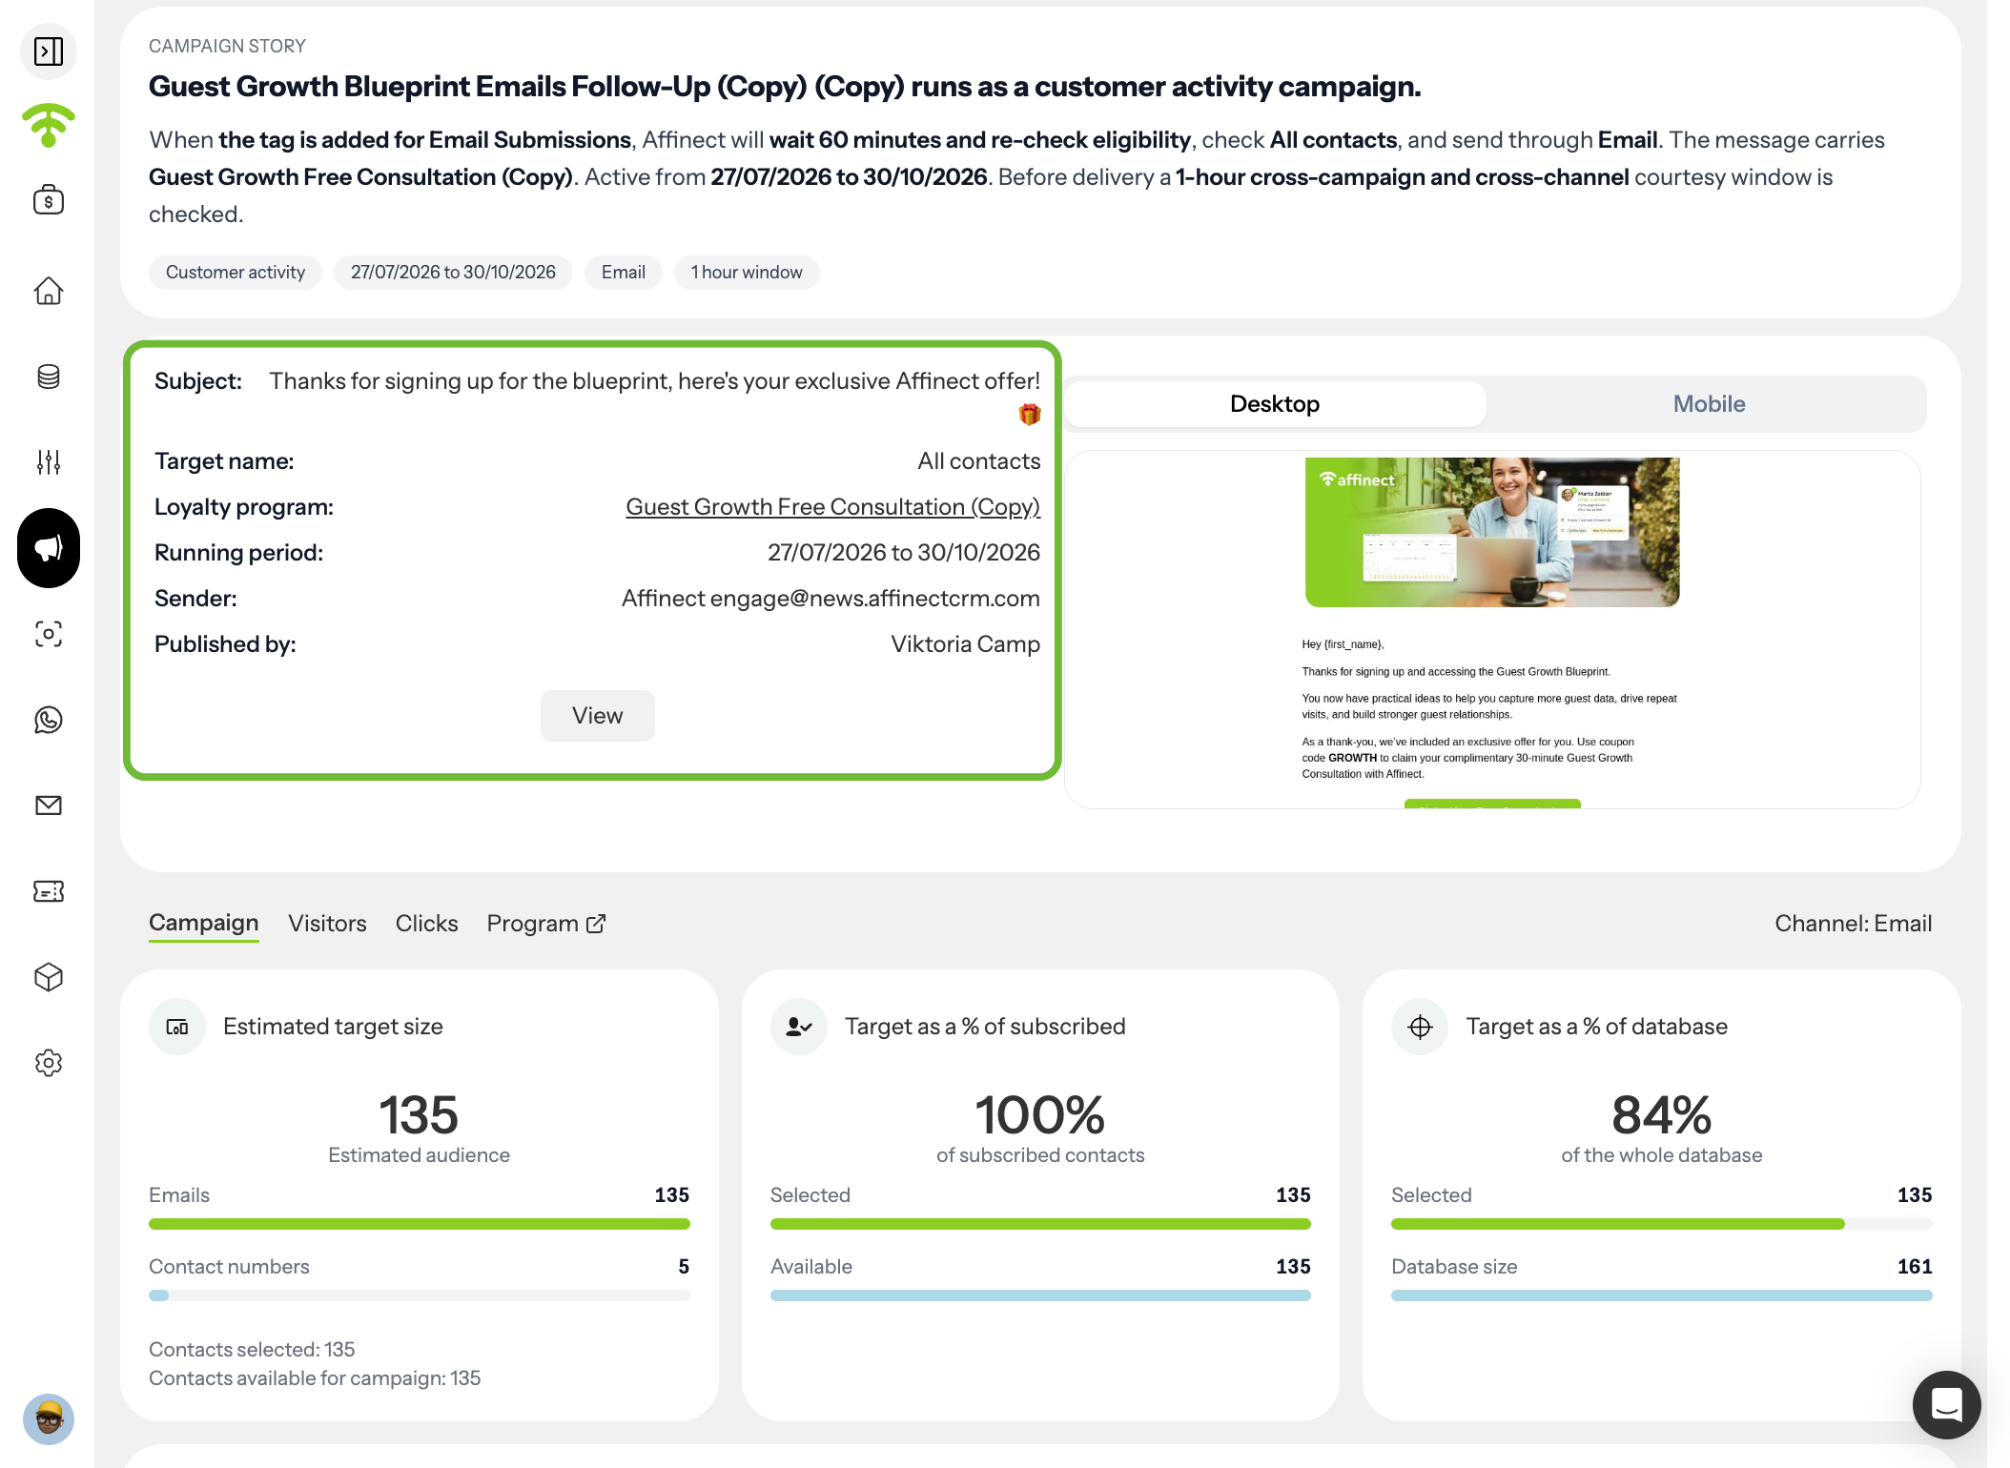Image resolution: width=2010 pixels, height=1468 pixels.
Task: Click the green Affinect wifi logo
Action: [x=49, y=125]
